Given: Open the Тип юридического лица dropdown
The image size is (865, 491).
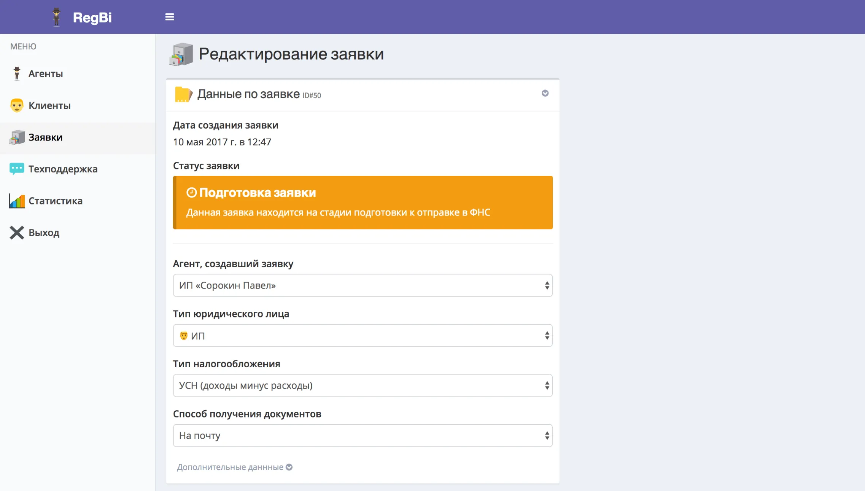Looking at the screenshot, I should pyautogui.click(x=362, y=336).
